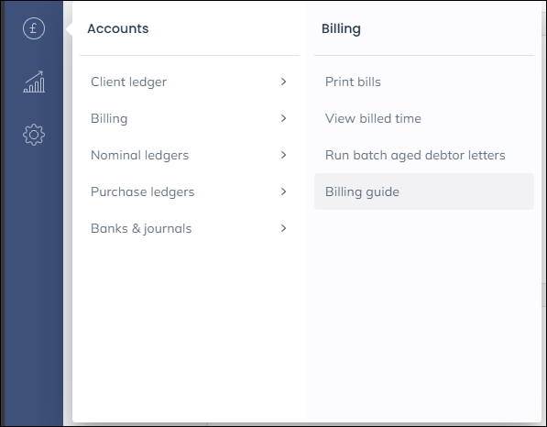Select the Client ledger menu label
Image resolution: width=547 pixels, height=427 pixels.
click(128, 82)
